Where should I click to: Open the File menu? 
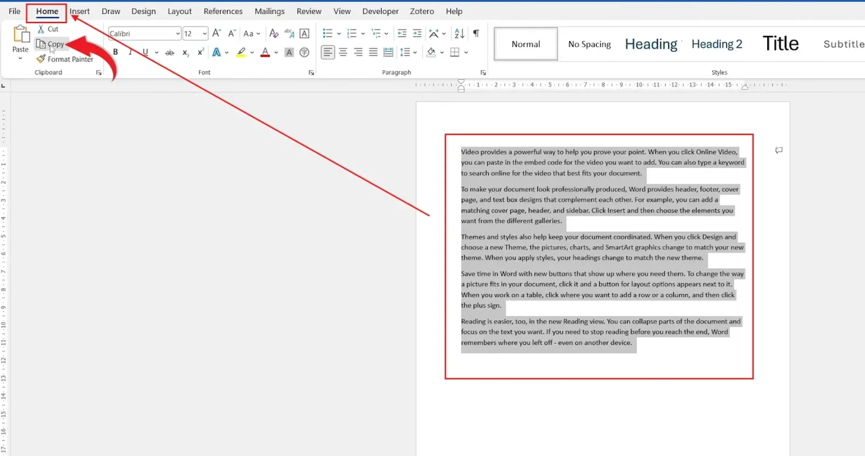pyautogui.click(x=15, y=11)
